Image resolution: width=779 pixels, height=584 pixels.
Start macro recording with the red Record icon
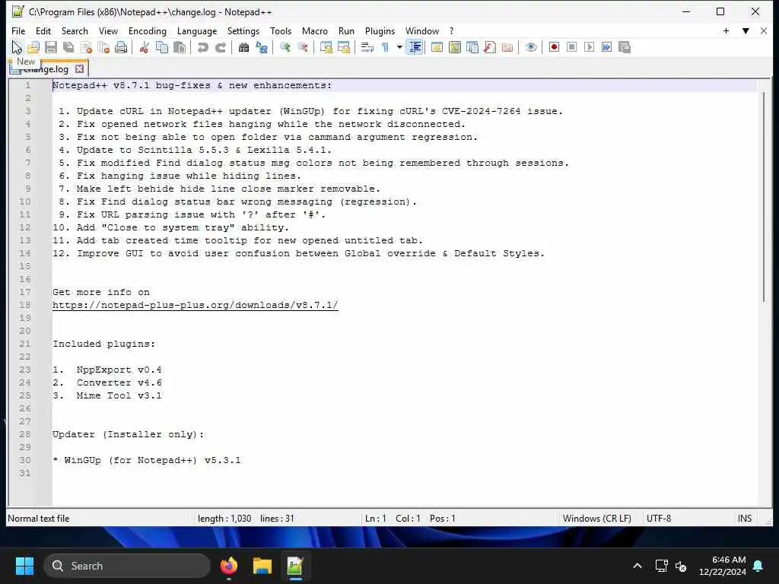(x=554, y=47)
